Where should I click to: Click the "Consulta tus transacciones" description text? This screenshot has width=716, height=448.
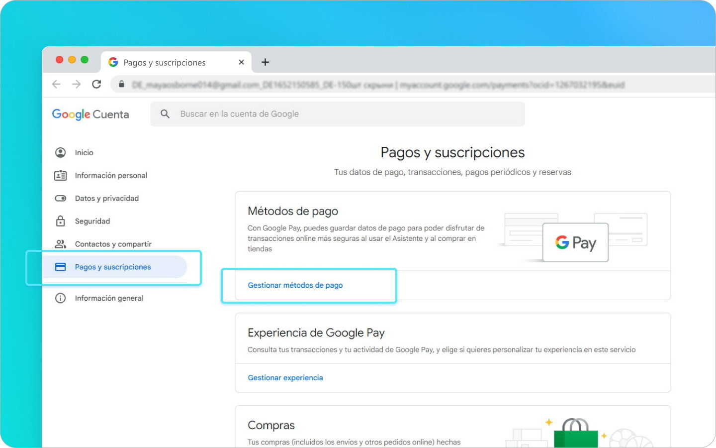pyautogui.click(x=442, y=349)
